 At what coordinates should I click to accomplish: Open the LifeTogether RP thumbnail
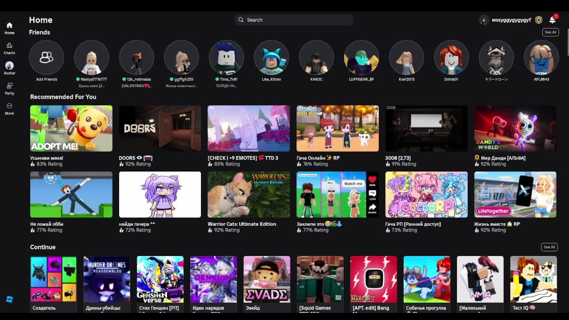pyautogui.click(x=515, y=195)
